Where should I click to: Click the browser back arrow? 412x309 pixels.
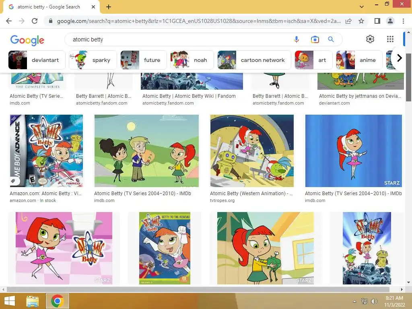[x=9, y=21]
